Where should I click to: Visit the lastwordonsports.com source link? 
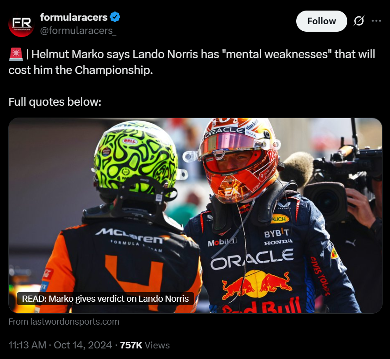point(64,322)
